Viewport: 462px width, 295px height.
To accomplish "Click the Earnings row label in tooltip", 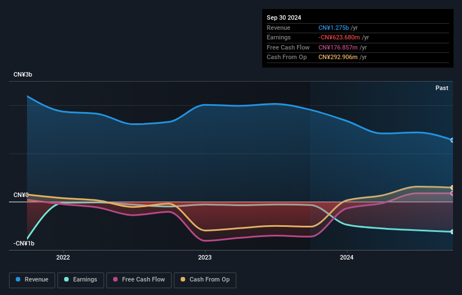I will 279,37.
